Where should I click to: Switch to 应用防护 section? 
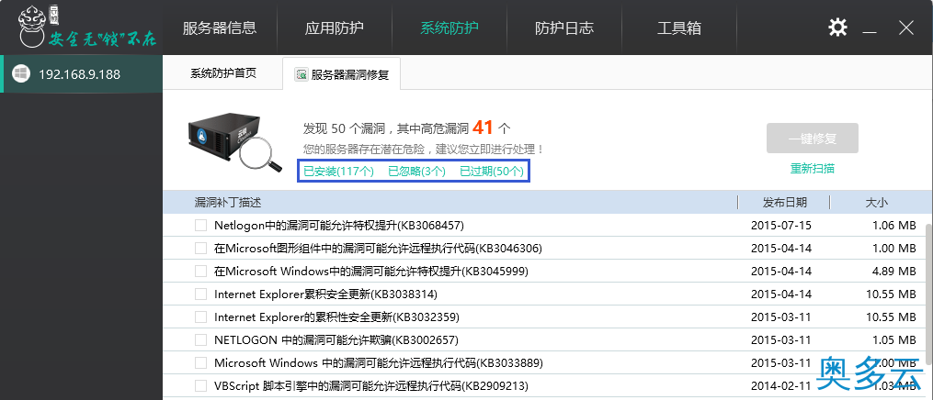[335, 28]
